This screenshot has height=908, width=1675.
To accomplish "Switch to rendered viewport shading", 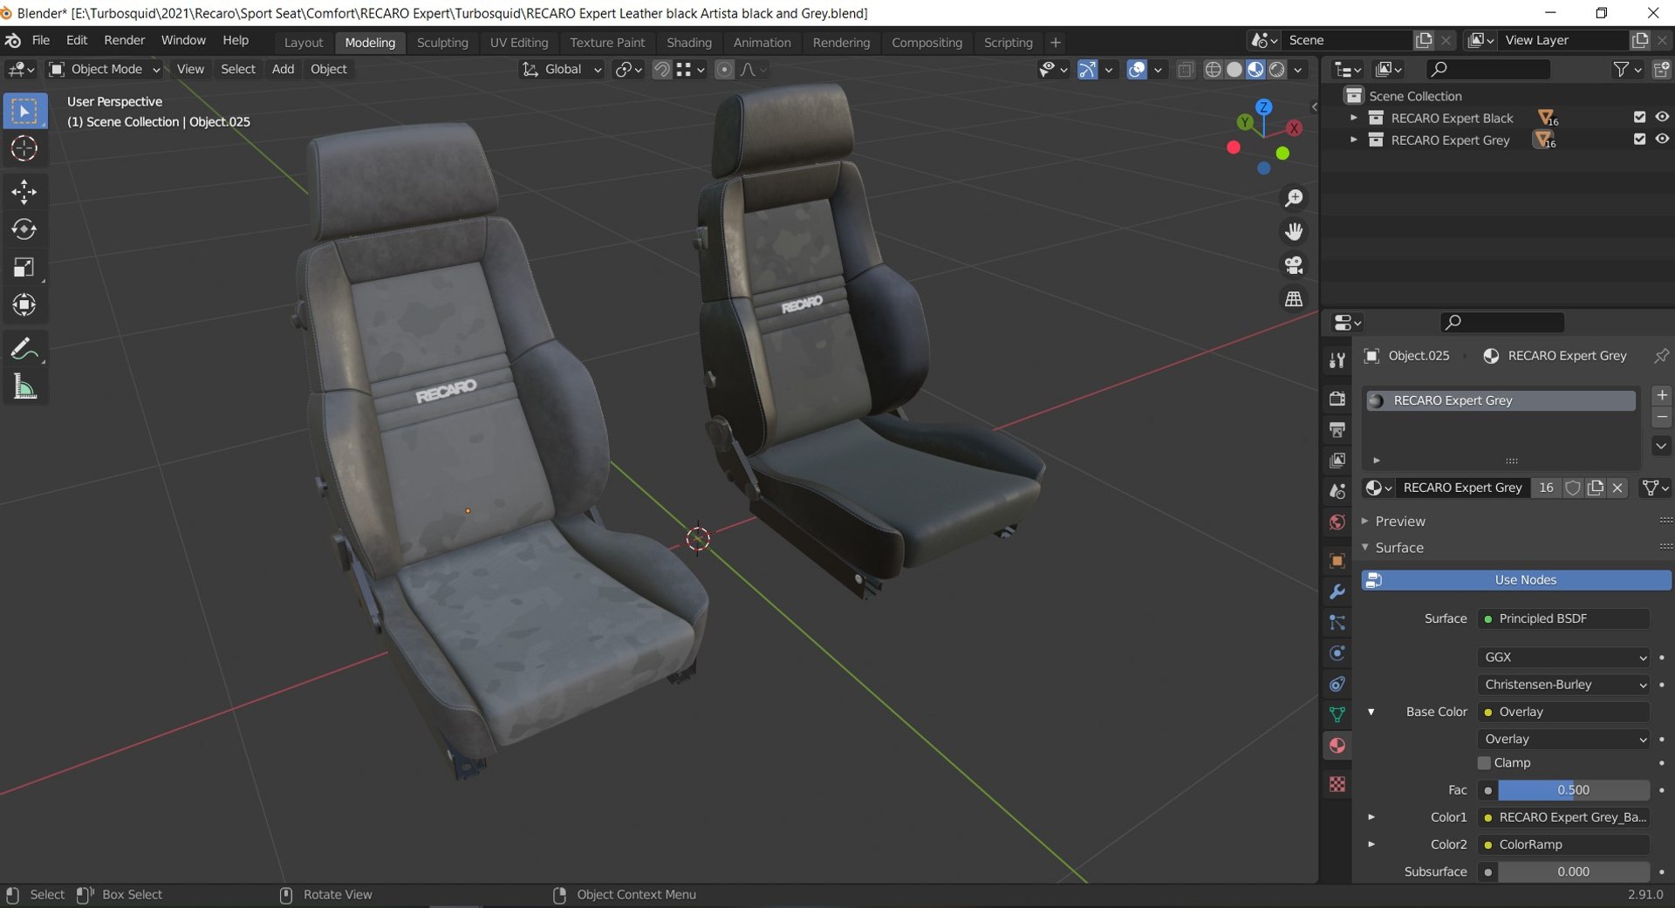I will coord(1276,69).
